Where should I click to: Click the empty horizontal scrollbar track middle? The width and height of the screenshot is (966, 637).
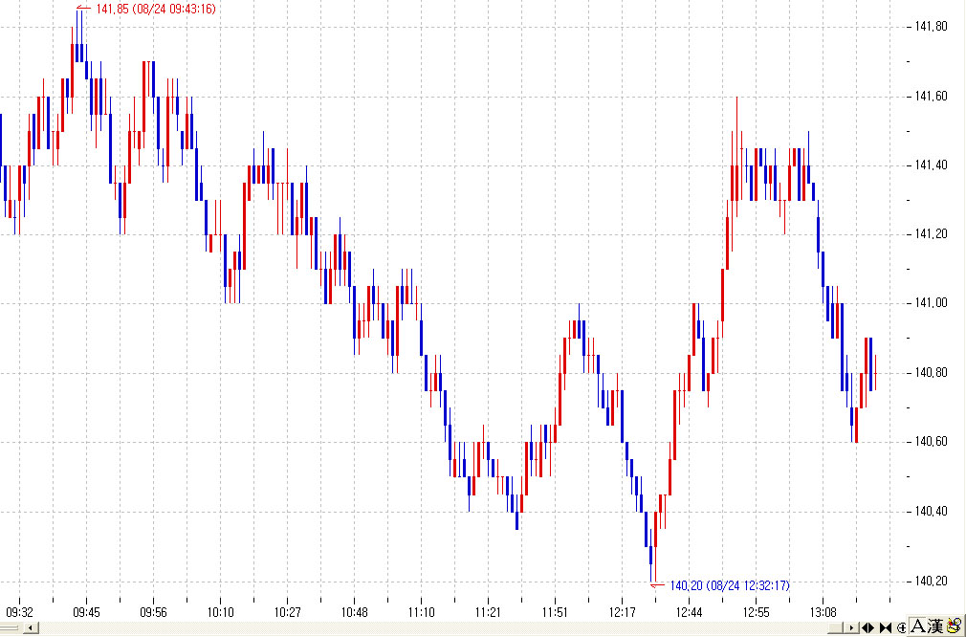click(430, 628)
